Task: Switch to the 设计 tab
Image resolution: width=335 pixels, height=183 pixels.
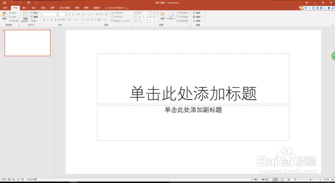Action: tap(34, 8)
